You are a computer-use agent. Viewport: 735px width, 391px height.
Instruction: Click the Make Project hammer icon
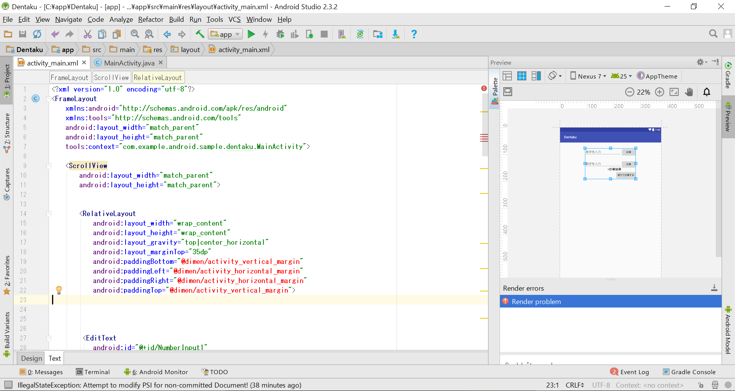(x=199, y=34)
